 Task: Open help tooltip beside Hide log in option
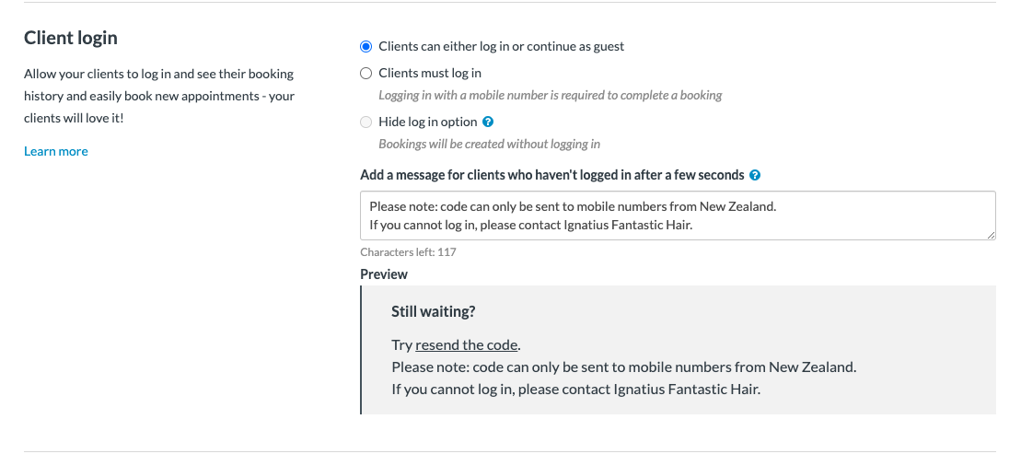488,122
